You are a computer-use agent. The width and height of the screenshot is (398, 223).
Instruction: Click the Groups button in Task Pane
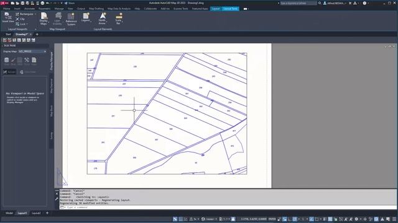click(x=9, y=72)
